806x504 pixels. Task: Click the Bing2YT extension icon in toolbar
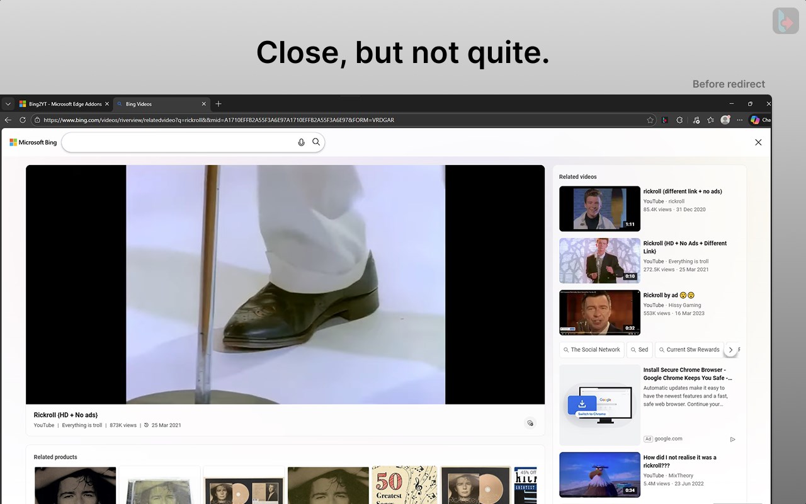[x=665, y=120]
